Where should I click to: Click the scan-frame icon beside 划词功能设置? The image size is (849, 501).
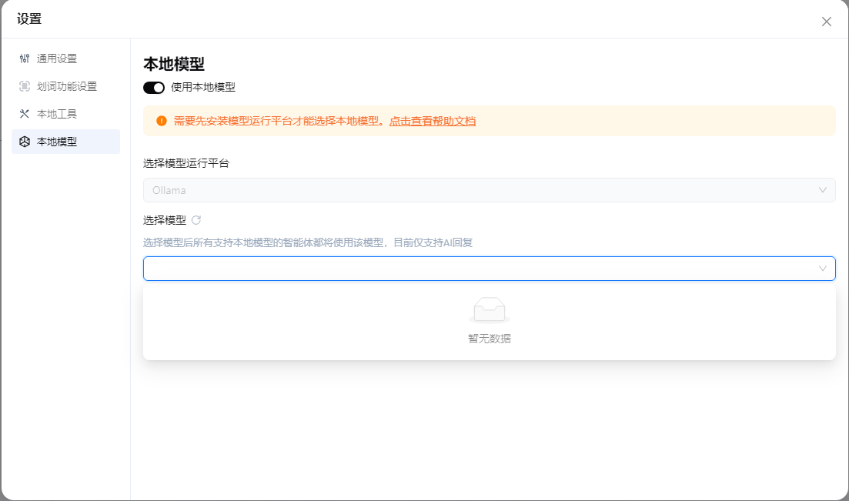(x=25, y=86)
